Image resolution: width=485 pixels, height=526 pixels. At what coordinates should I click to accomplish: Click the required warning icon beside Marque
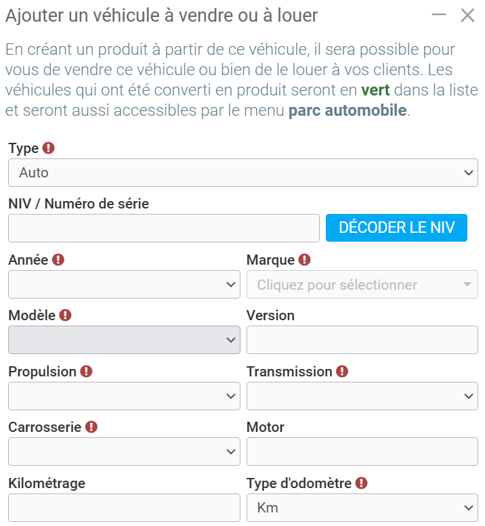(x=304, y=259)
